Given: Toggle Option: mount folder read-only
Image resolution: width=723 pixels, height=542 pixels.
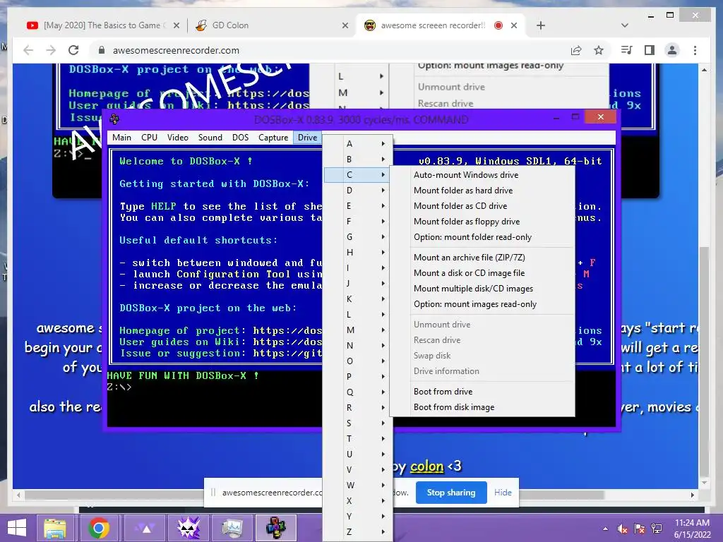Looking at the screenshot, I should click(x=482, y=237).
